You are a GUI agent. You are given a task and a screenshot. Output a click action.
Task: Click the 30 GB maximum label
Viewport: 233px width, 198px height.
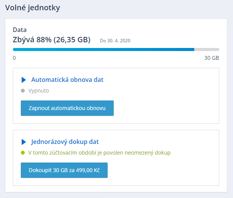212,58
